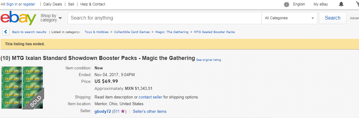The width and height of the screenshot is (359, 118).
Task: Open the Ixalan booster packs thumbnail
Action: click(22, 88)
